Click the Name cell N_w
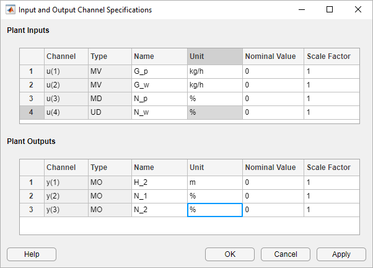This screenshot has width=373, height=268. [x=159, y=112]
